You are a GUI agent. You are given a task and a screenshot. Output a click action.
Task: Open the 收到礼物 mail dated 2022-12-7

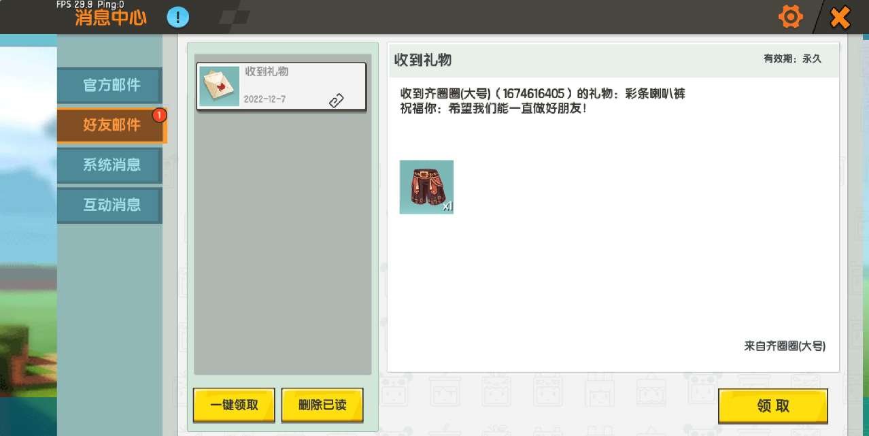[282, 86]
